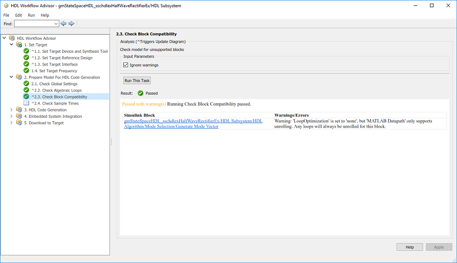Click folder icon for Embedded System Integration
Image resolution: width=457 pixels, height=263 pixels.
point(19,116)
